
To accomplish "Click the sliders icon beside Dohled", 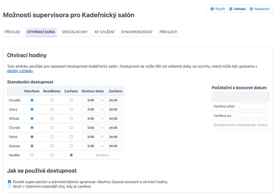I will coord(231,9).
